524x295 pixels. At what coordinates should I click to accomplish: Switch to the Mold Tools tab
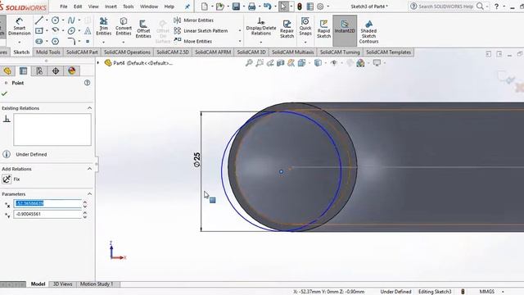coord(48,52)
